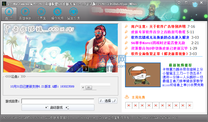Minimize the skin expert window
This screenshot has height=122, width=208.
click(x=193, y=3)
